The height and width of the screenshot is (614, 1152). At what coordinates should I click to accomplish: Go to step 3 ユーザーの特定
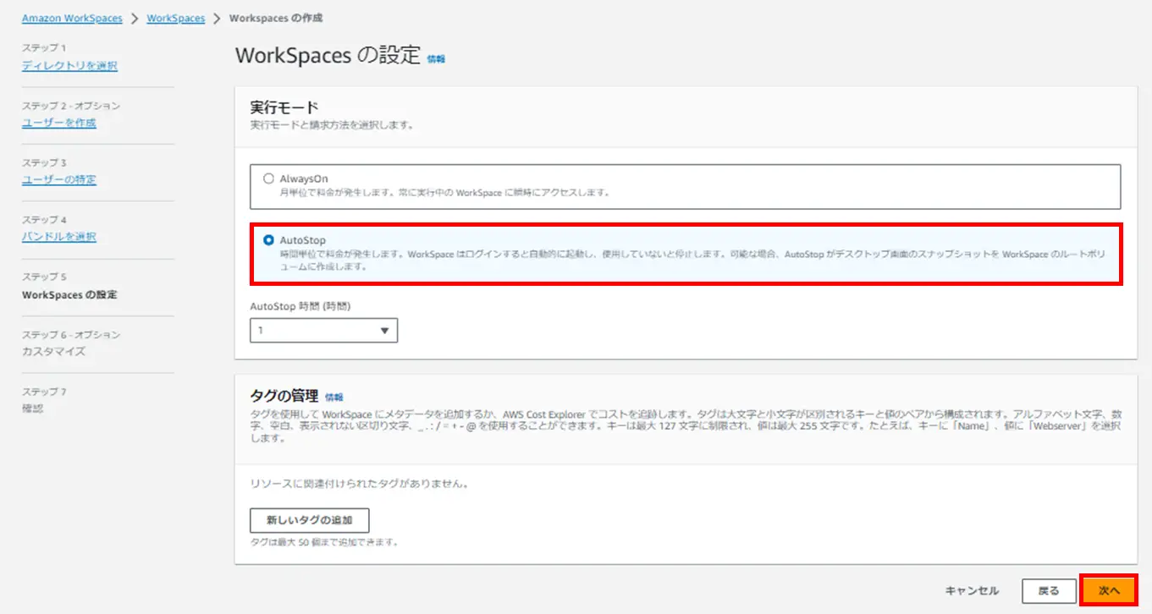(58, 179)
